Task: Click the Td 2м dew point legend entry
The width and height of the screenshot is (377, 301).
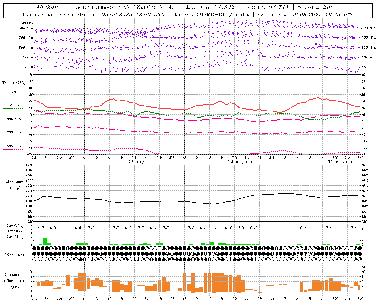Action: pyautogui.click(x=14, y=105)
